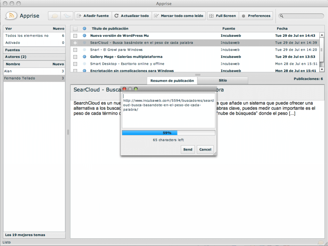Click Cancel in the dialog

(x=205, y=149)
